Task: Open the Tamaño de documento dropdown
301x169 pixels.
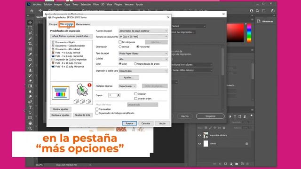Action: (x=143, y=37)
